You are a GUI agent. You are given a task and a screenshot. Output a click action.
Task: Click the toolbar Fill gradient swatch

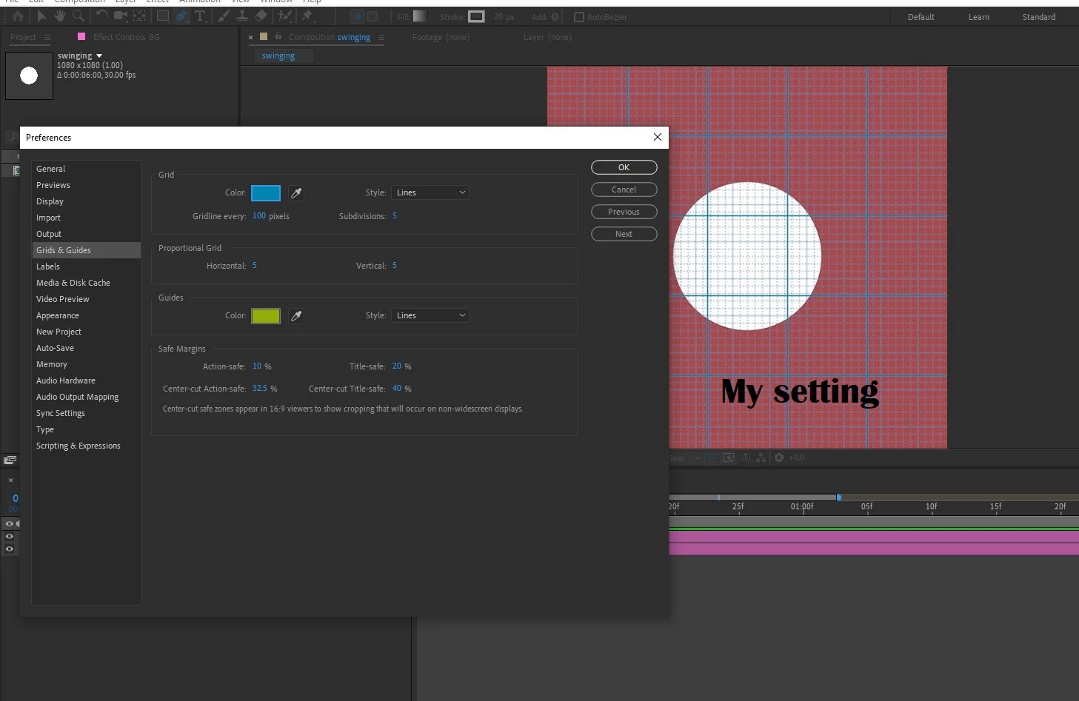pos(420,16)
